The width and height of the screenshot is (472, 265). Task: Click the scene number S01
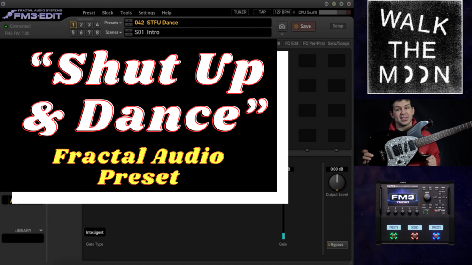pyautogui.click(x=139, y=32)
